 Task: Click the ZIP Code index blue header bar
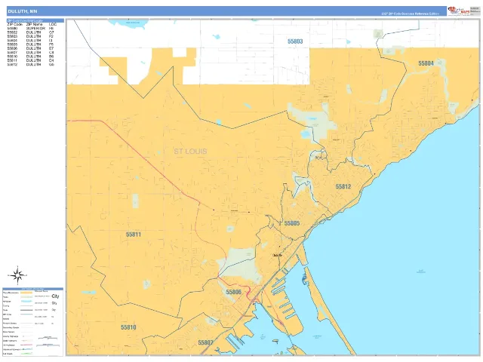(x=35, y=20)
